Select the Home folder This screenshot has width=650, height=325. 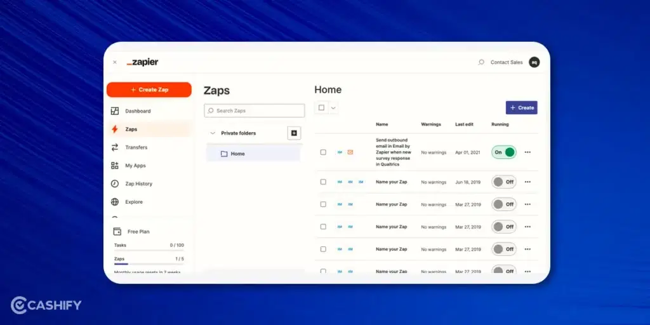pyautogui.click(x=253, y=154)
